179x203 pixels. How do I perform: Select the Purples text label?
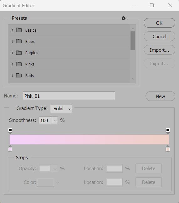click(x=32, y=53)
